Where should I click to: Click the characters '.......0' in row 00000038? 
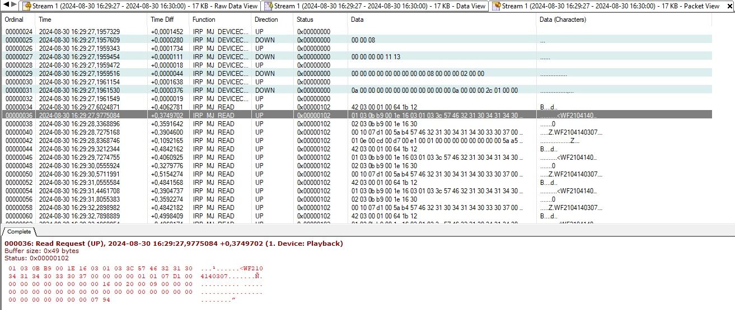(547, 124)
